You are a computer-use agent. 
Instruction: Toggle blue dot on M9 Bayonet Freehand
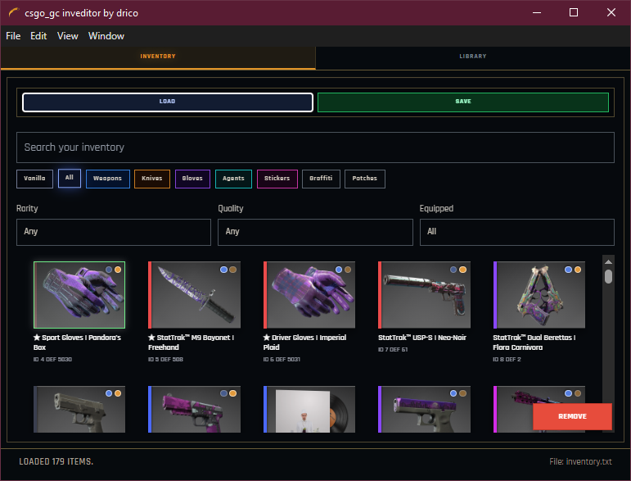[x=223, y=270]
